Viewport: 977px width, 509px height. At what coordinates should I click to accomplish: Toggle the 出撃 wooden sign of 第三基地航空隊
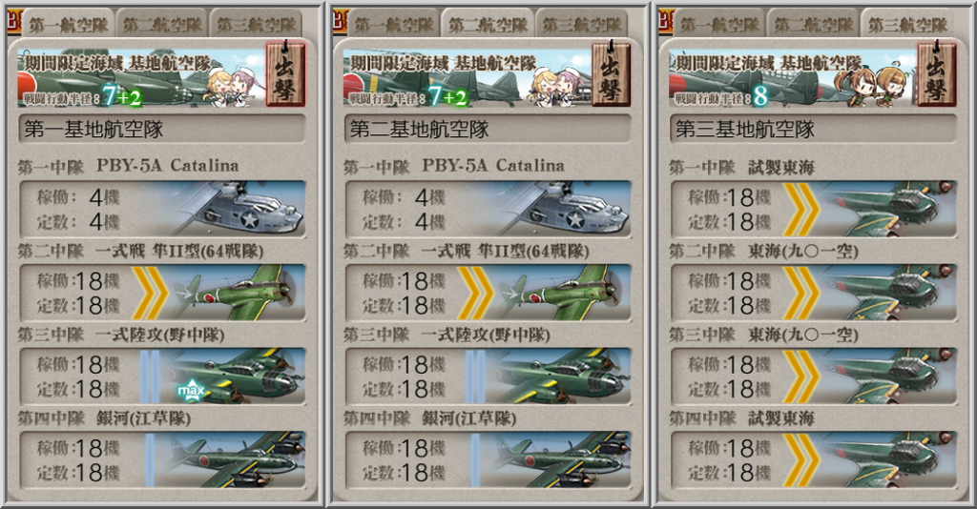tap(936, 74)
